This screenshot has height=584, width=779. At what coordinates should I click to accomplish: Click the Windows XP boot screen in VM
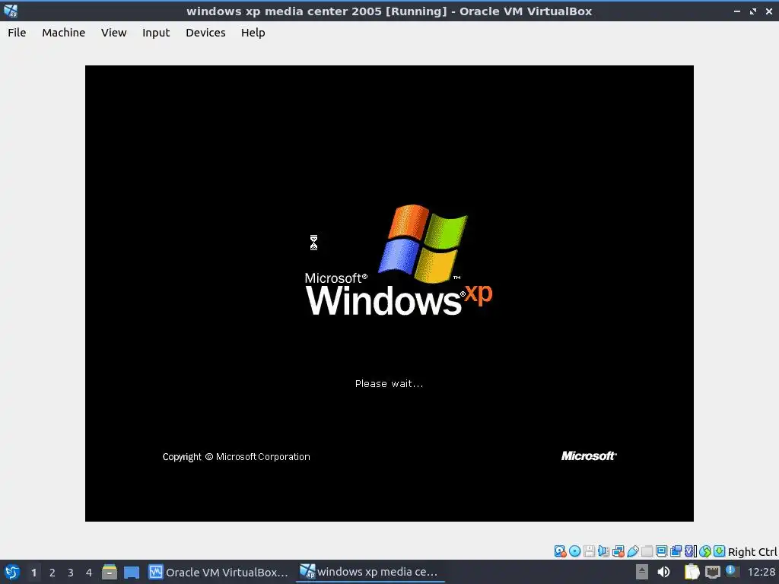[x=389, y=293]
